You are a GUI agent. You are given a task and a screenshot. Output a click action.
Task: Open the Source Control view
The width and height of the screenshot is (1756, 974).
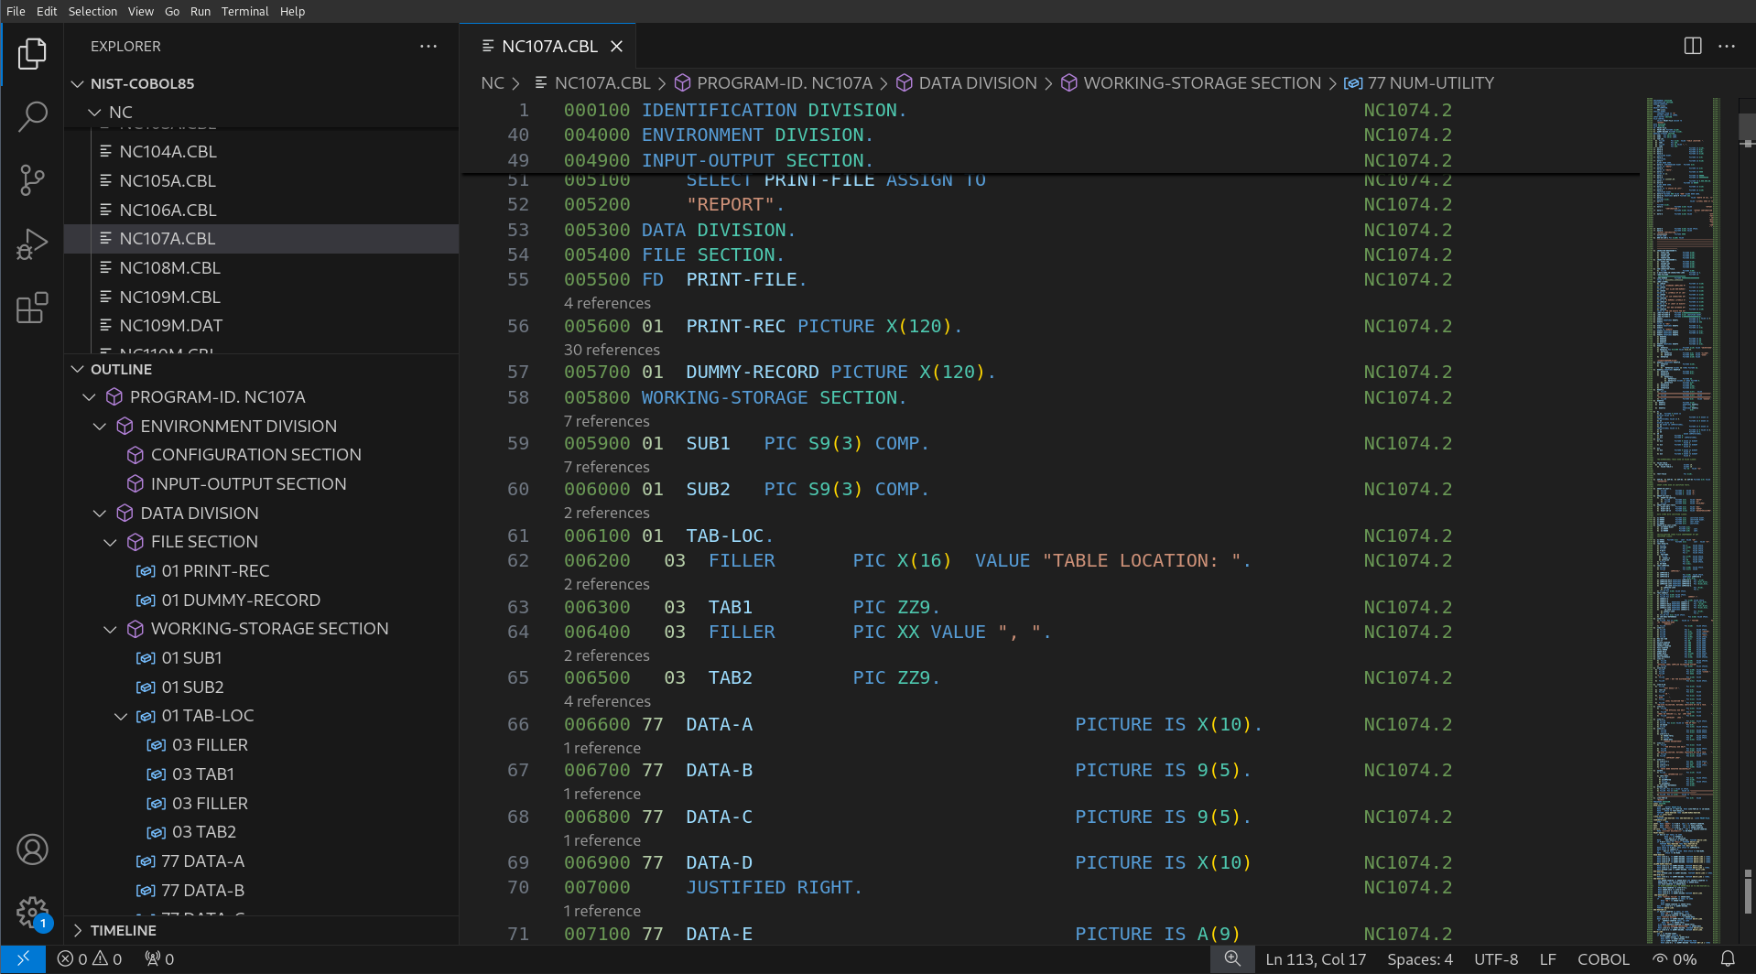point(32,180)
